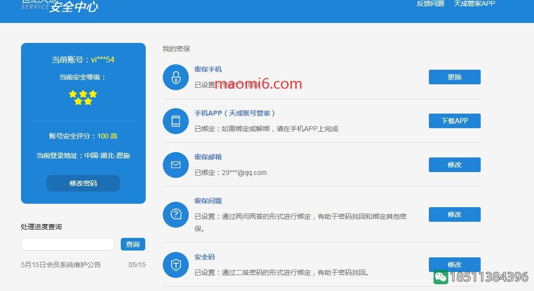Image resolution: width=534 pixels, height=291 pixels.
Task: Click the 已绑定：29***@qq.com text
Action: pos(230,173)
